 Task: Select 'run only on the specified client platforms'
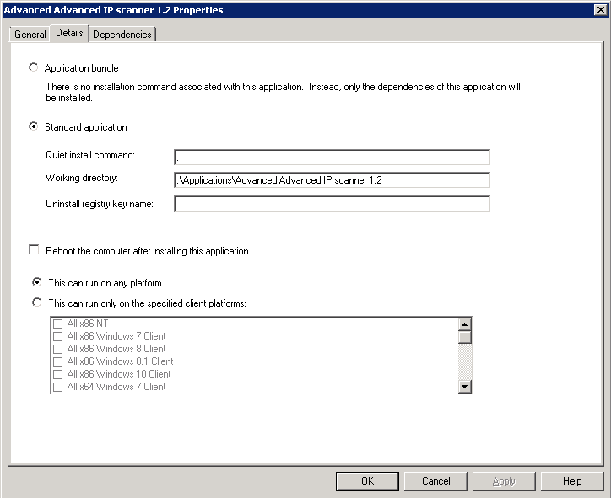click(36, 303)
